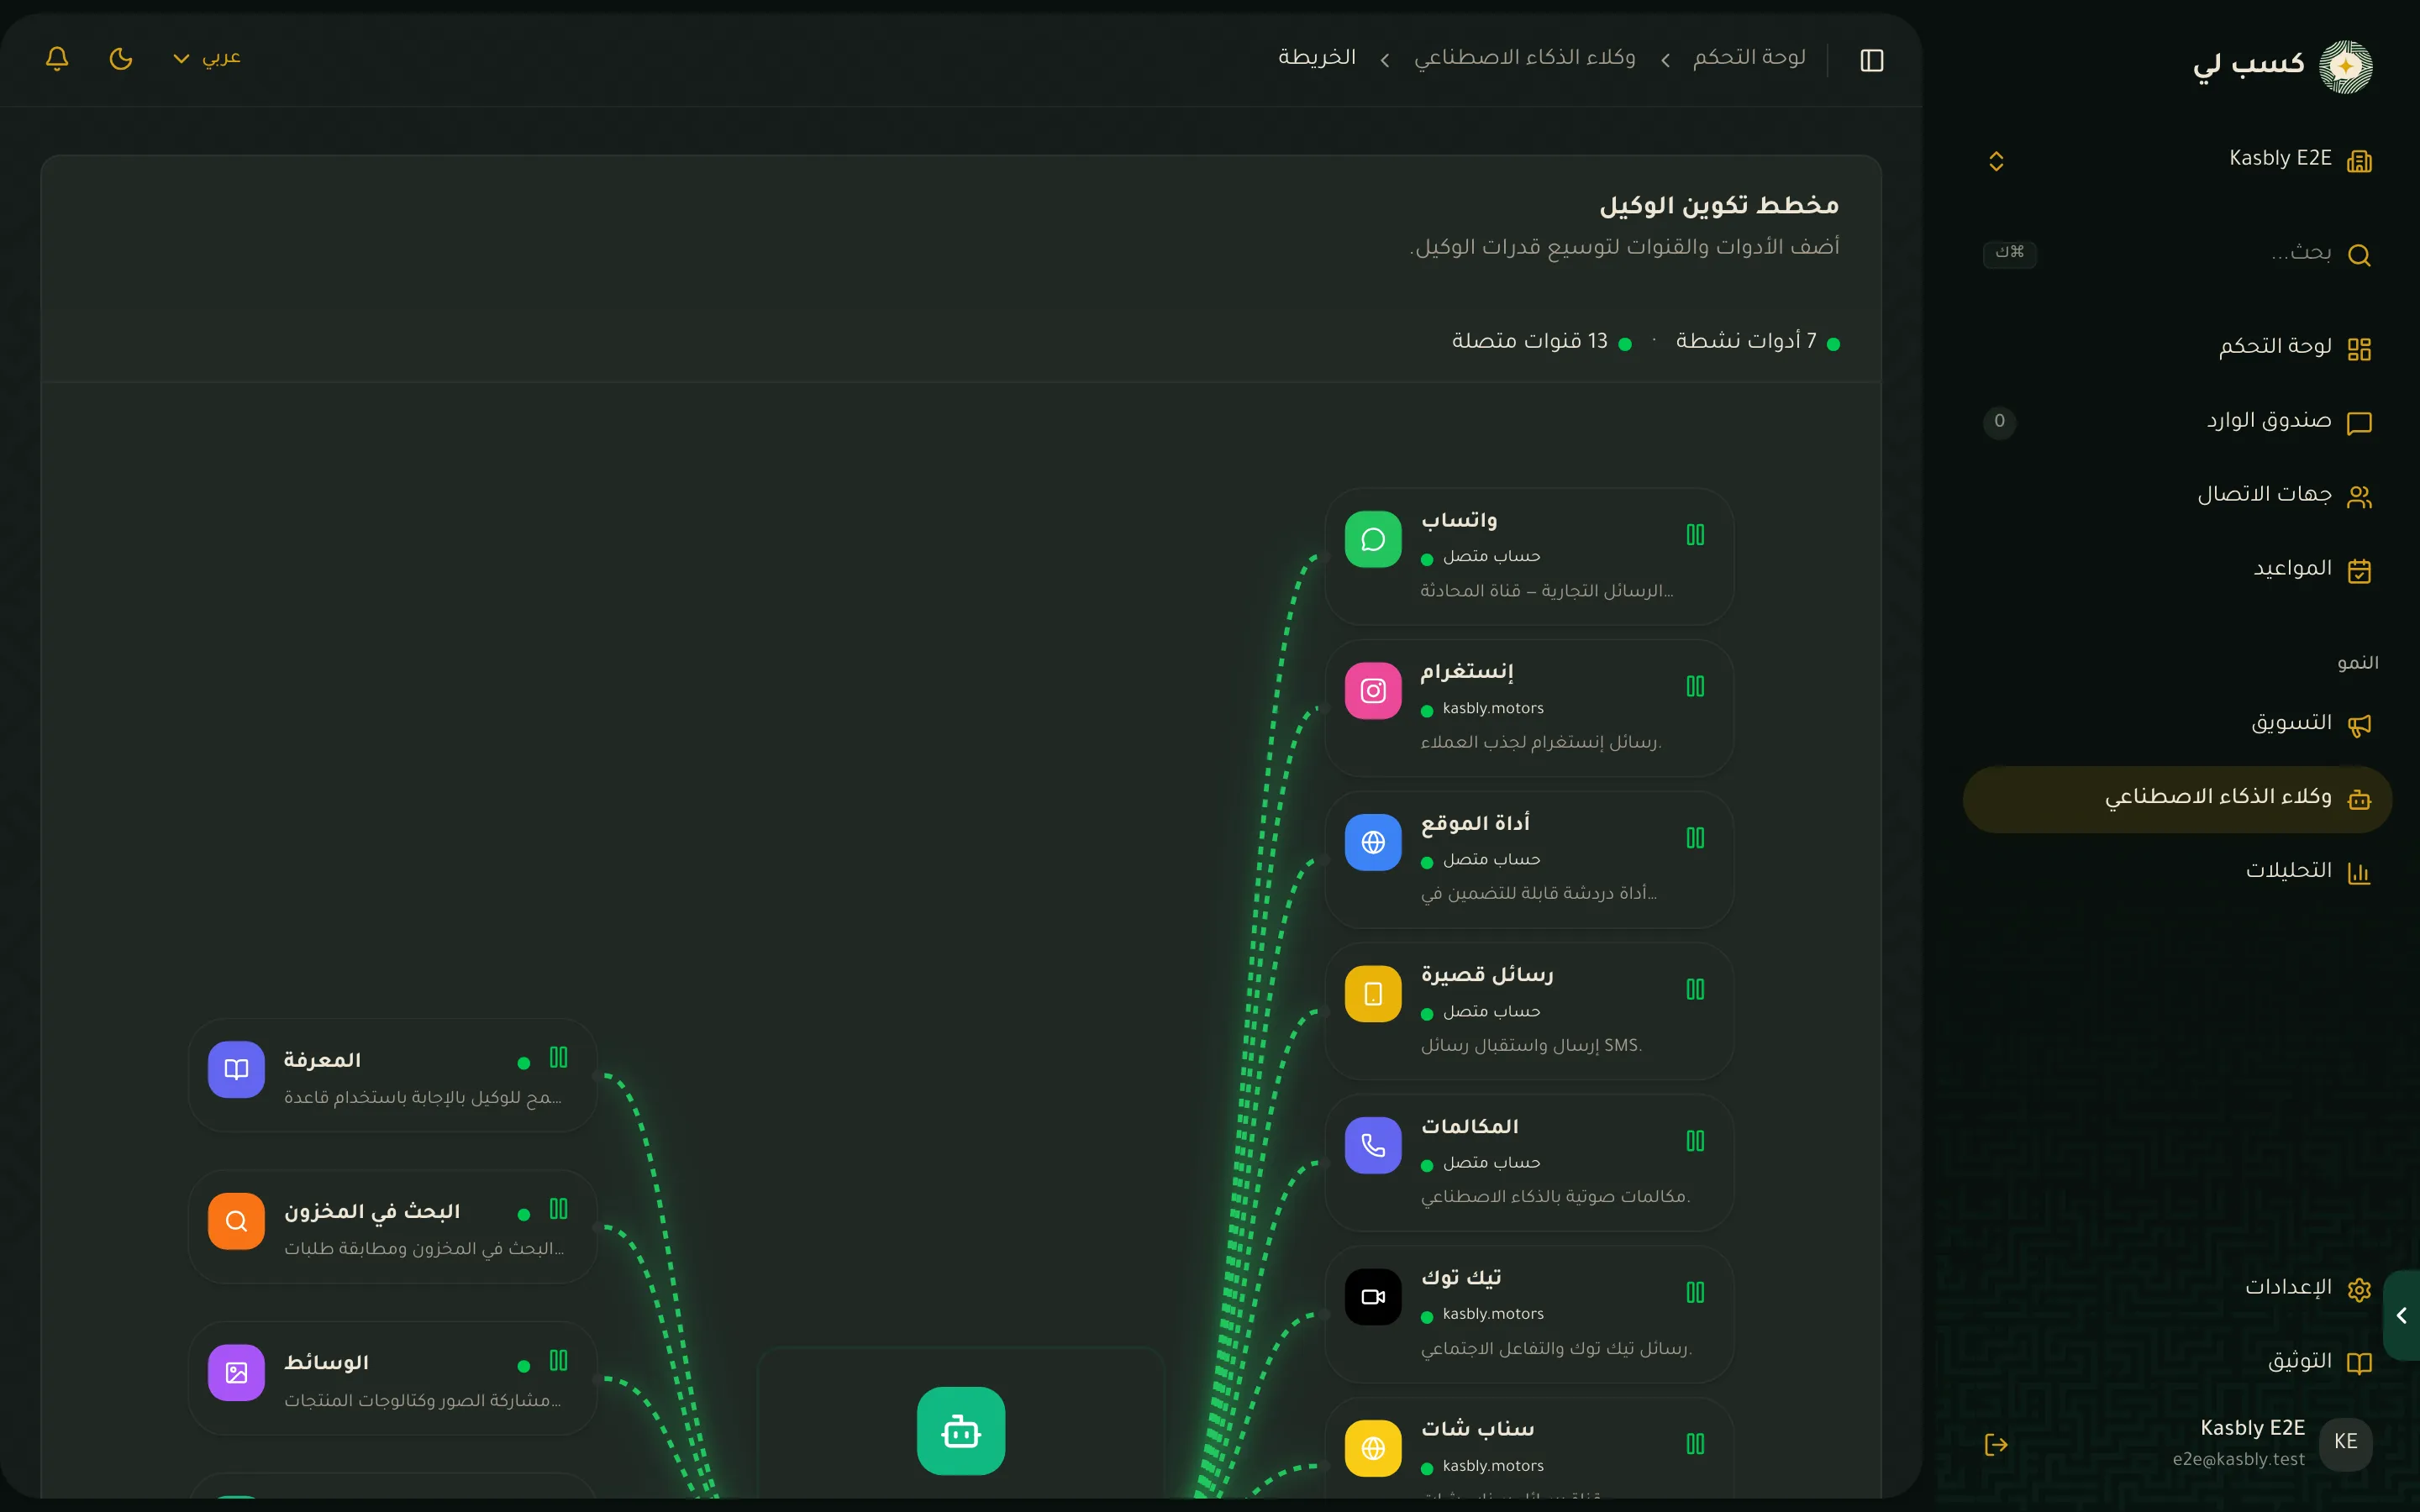2420x1512 pixels.
Task: Pause the الوسائط tool
Action: click(558, 1360)
